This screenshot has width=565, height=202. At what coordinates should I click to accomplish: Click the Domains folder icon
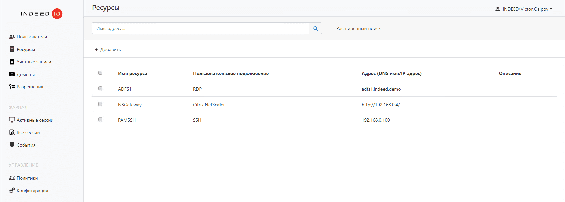12,74
